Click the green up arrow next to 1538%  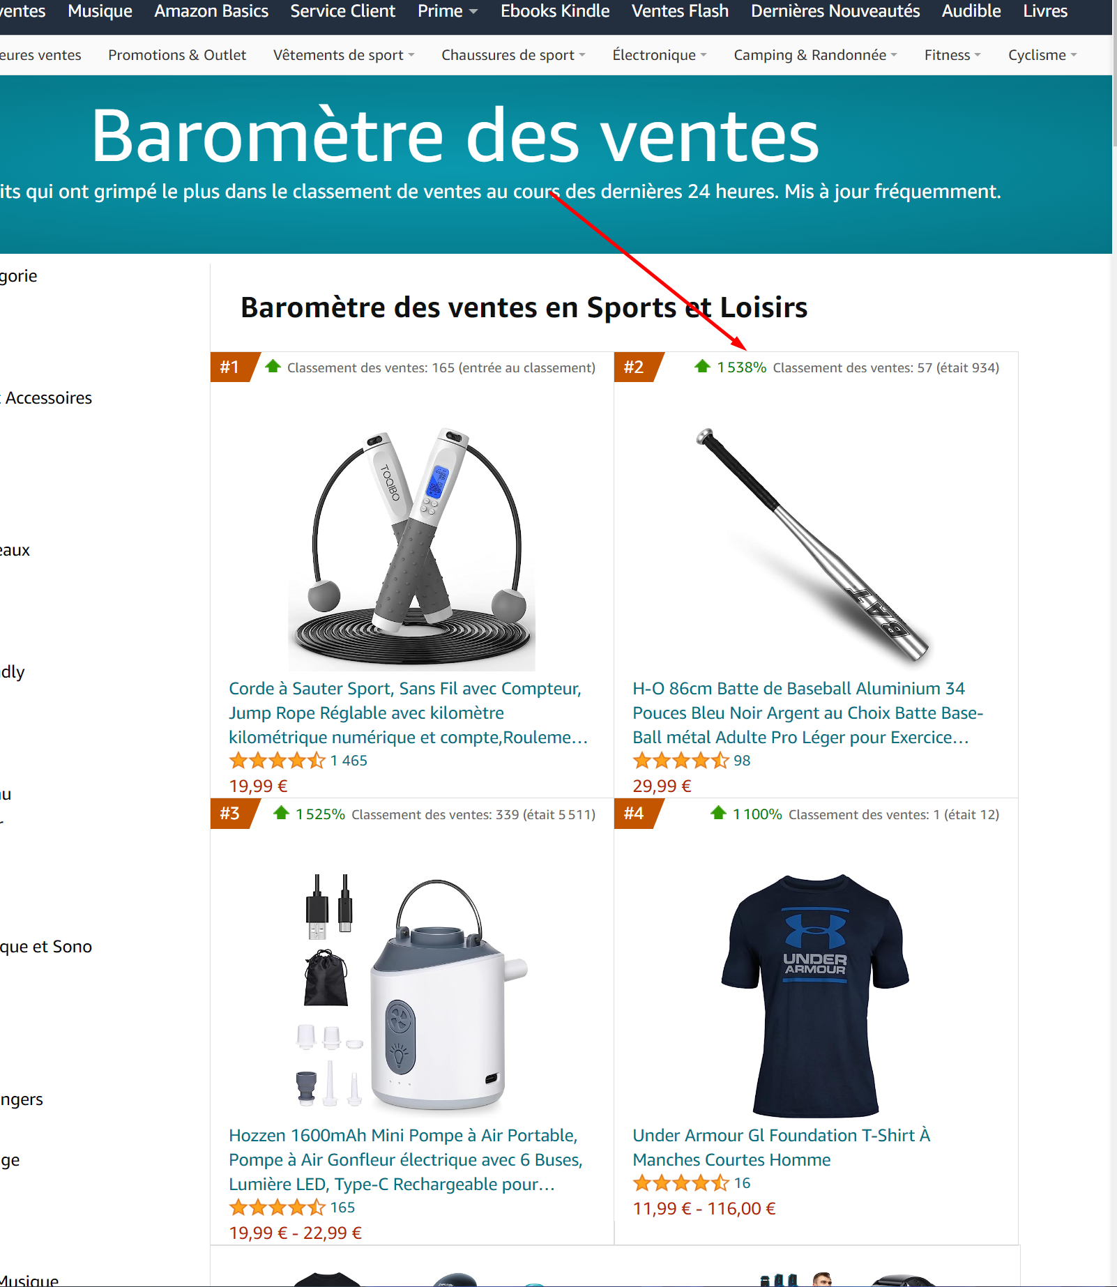702,366
